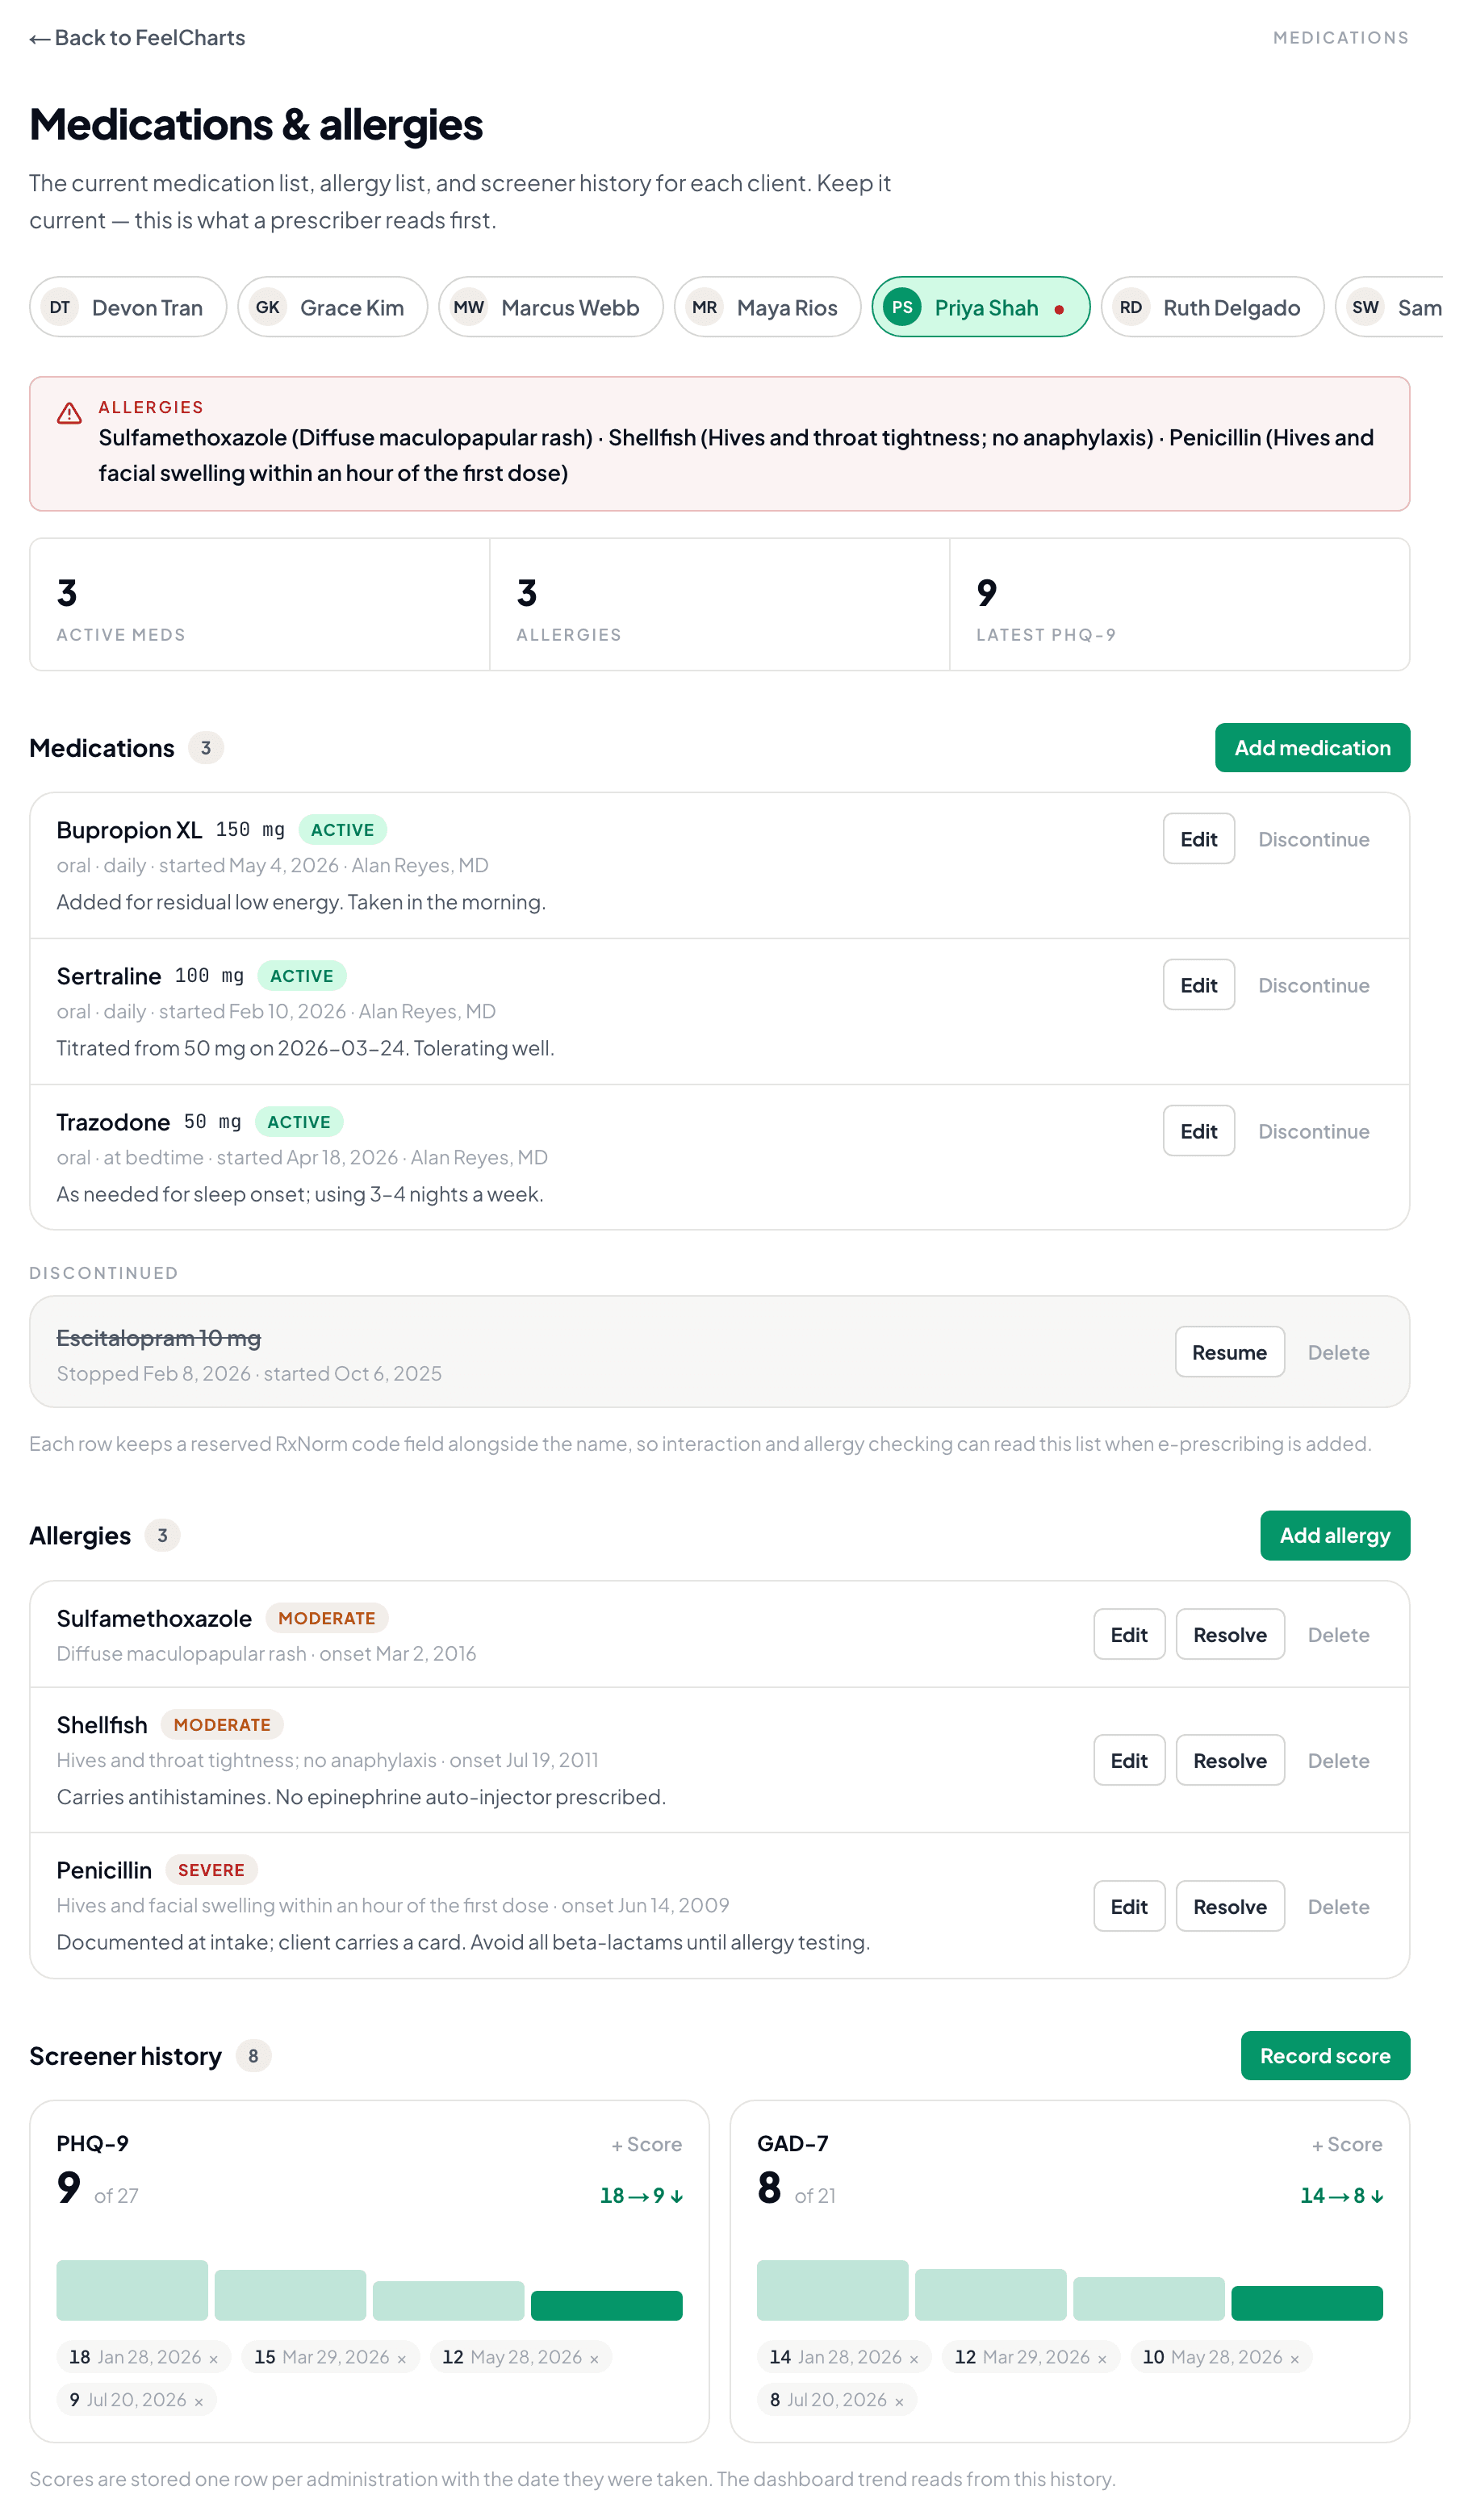Delete discontinued Escitalopram entry
1472x2520 pixels.
pos(1338,1352)
